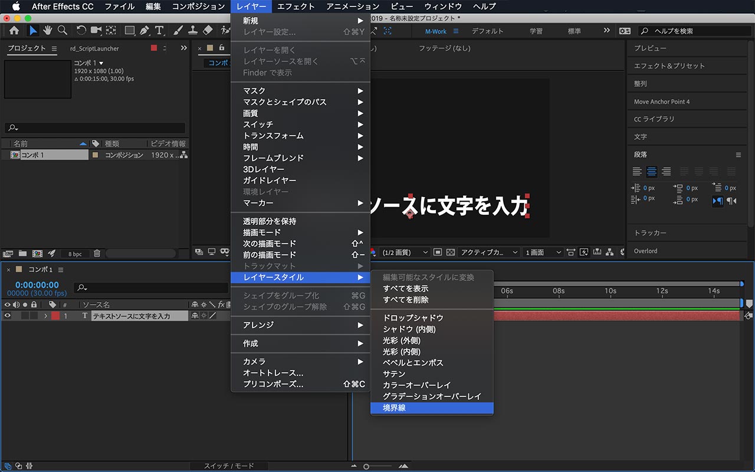Viewport: 755px width, 472px height.
Task: Select the Pen tool
Action: tap(145, 31)
